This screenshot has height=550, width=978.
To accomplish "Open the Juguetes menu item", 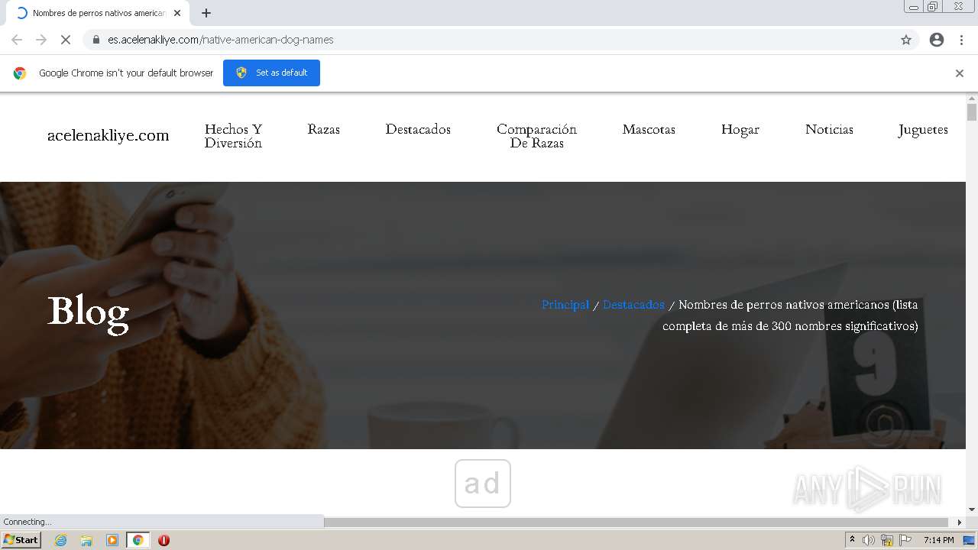I will click(x=923, y=130).
